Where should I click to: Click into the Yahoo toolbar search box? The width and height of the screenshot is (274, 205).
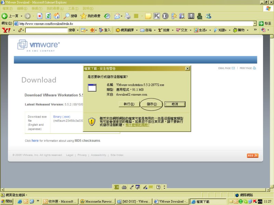(x=46, y=30)
